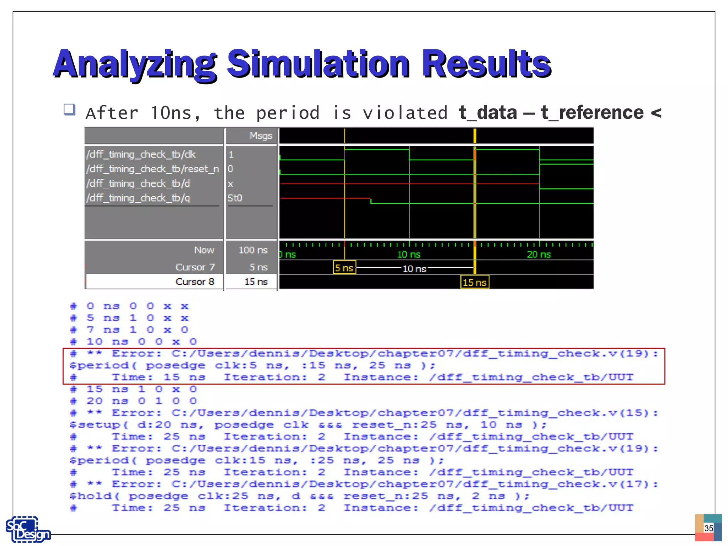Select the dff_timing_check_tb/clk signal
The width and height of the screenshot is (728, 546).
point(141,154)
